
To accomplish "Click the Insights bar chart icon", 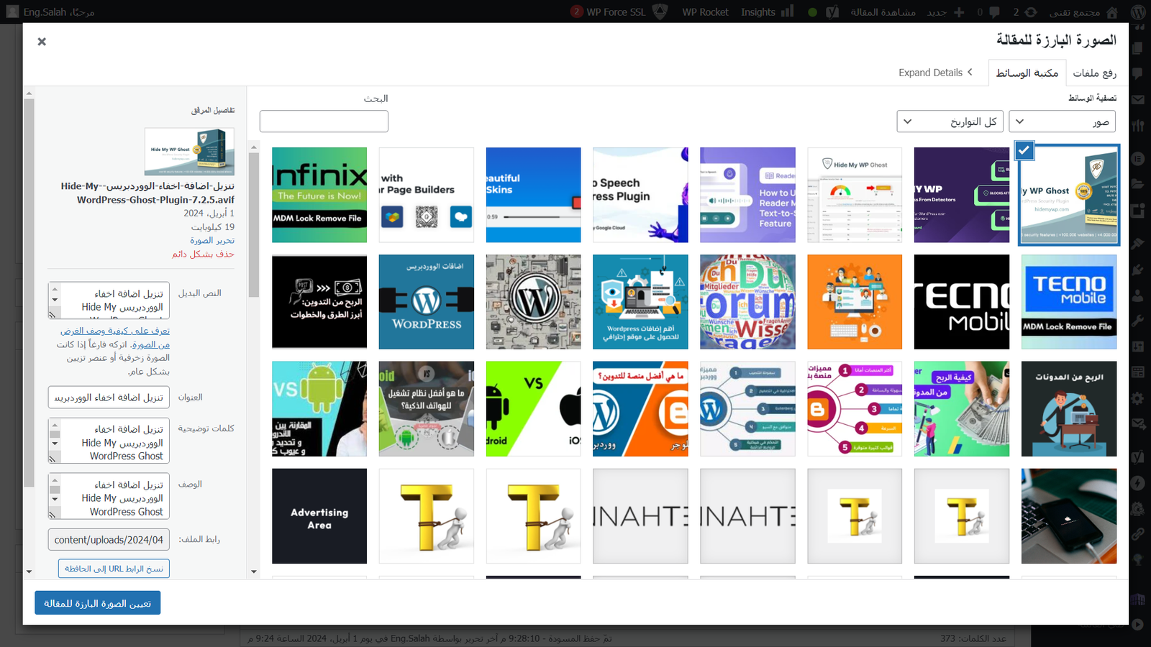I will 788,12.
